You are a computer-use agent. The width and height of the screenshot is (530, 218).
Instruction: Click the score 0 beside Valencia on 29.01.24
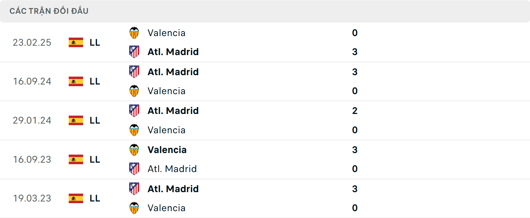point(355,130)
